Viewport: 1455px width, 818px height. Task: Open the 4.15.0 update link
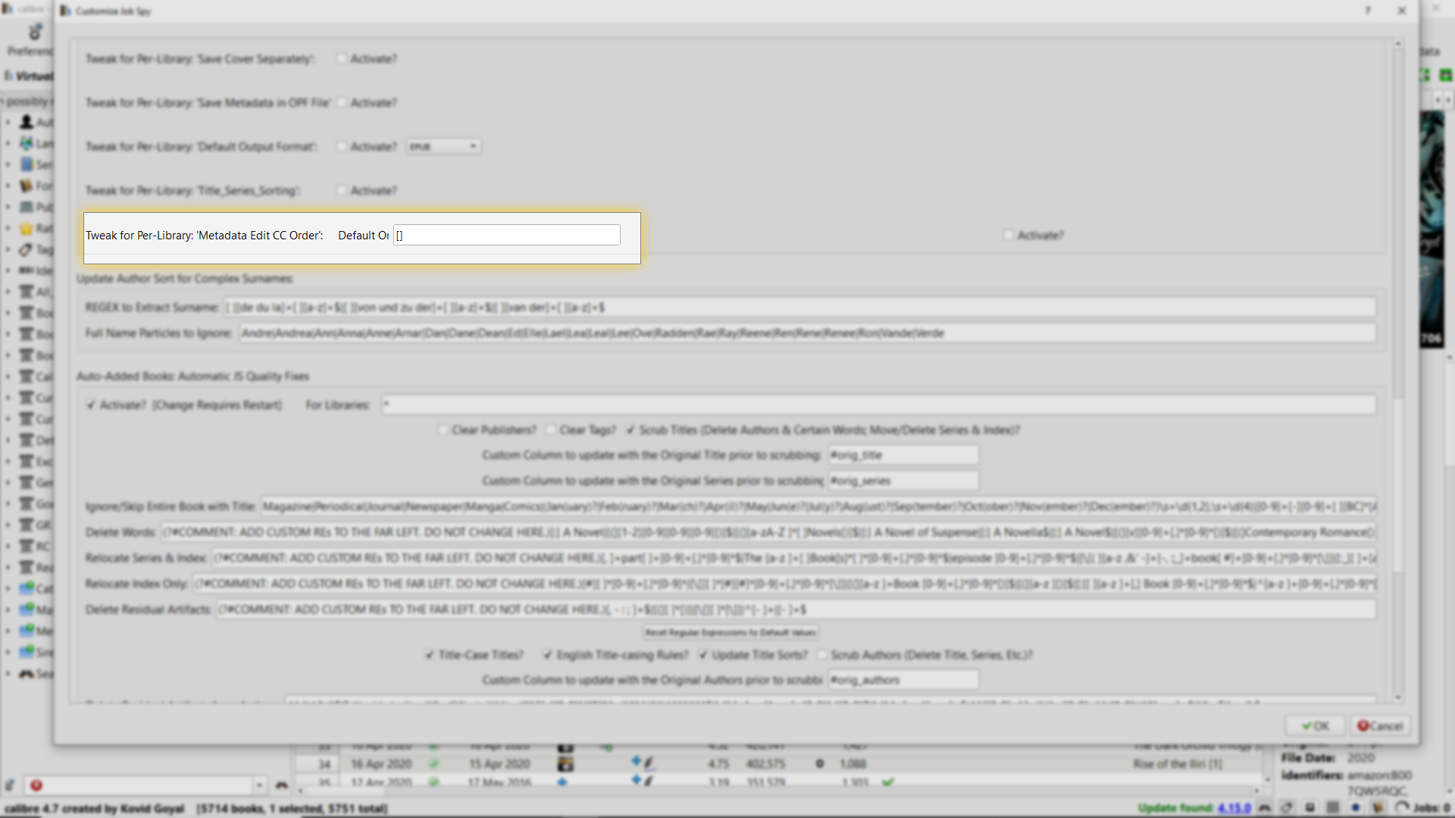pyautogui.click(x=1234, y=808)
